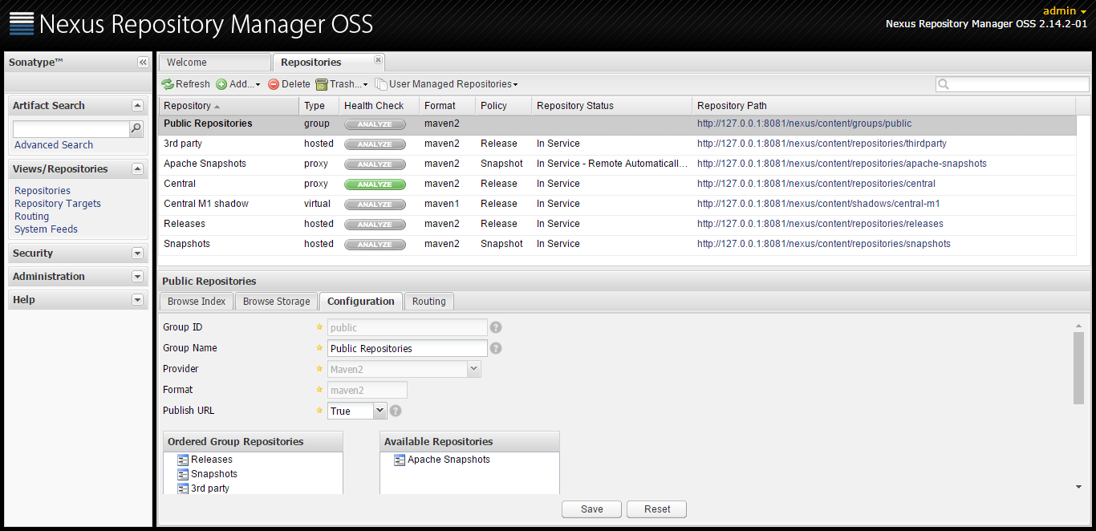1096x531 pixels.
Task: Expand the Help section
Action: click(137, 300)
